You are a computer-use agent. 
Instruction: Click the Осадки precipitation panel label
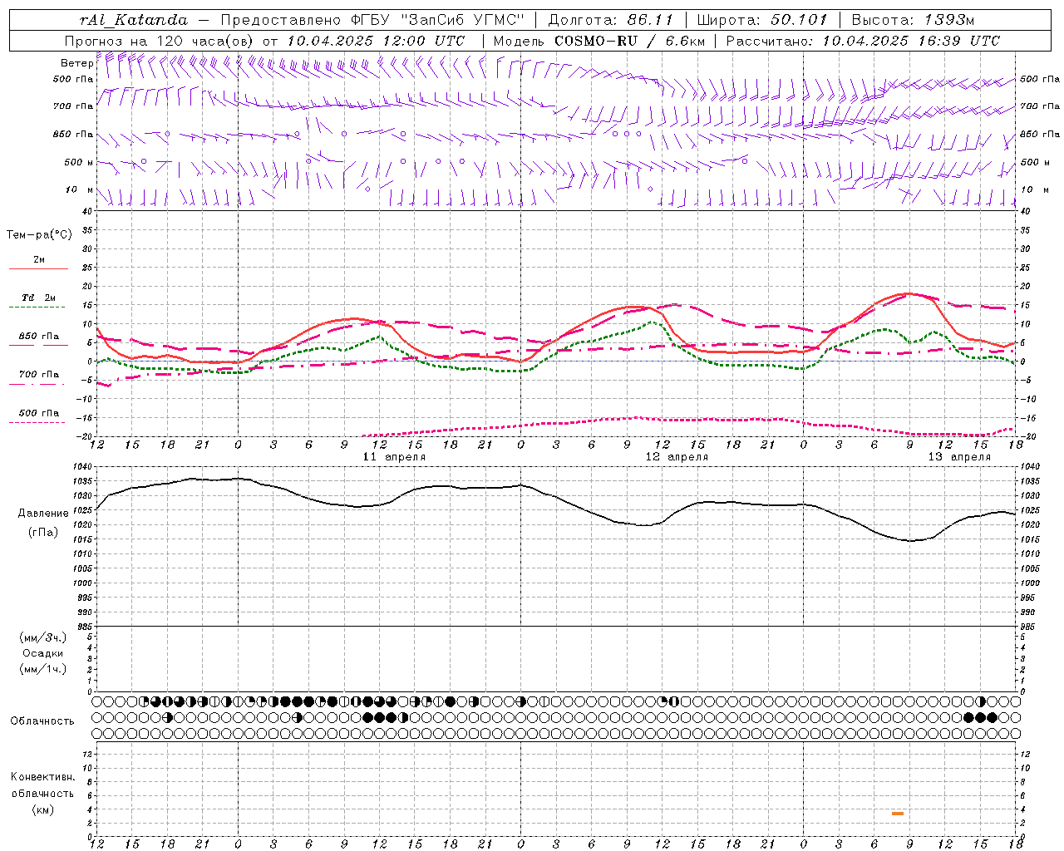(43, 653)
